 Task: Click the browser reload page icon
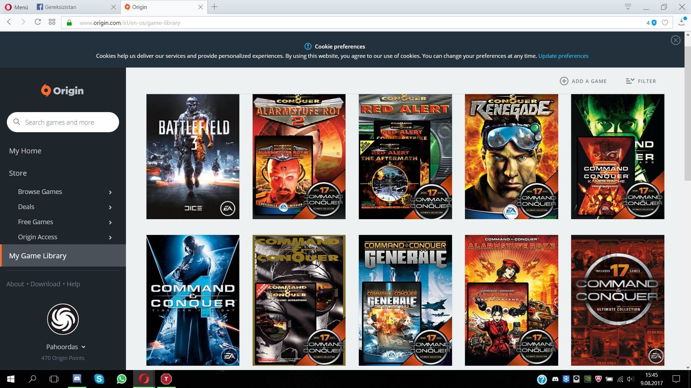point(37,22)
